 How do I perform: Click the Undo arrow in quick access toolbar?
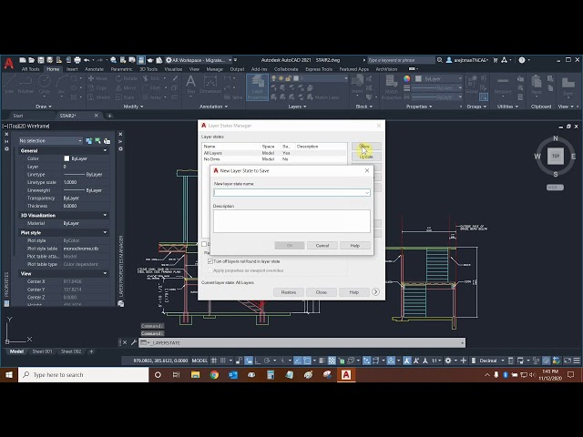pos(87,60)
